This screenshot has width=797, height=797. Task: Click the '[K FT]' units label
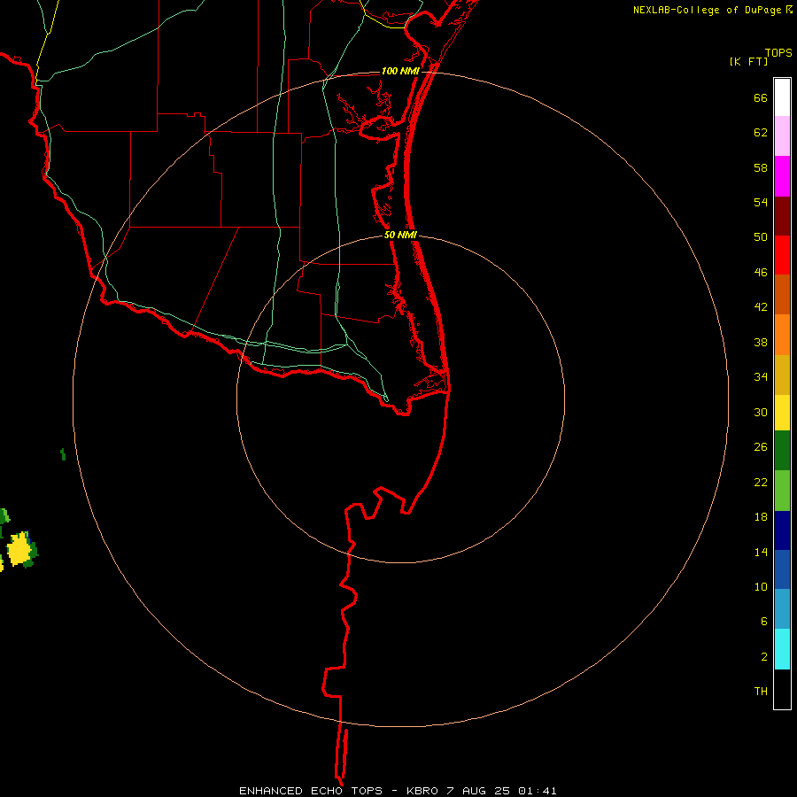coord(748,62)
